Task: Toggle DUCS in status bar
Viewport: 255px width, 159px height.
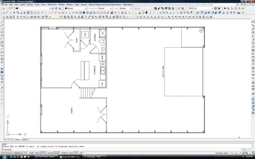Action: click(x=71, y=153)
